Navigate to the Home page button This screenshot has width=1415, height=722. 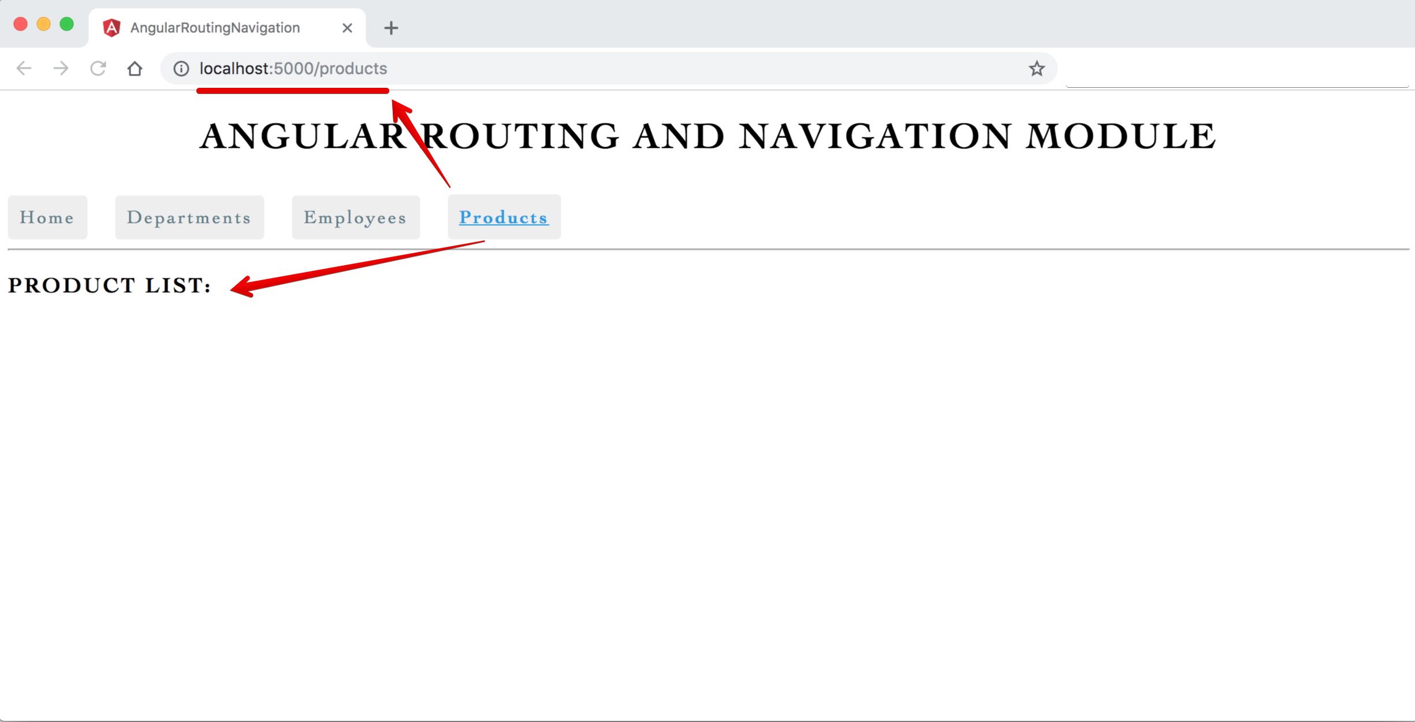(47, 217)
